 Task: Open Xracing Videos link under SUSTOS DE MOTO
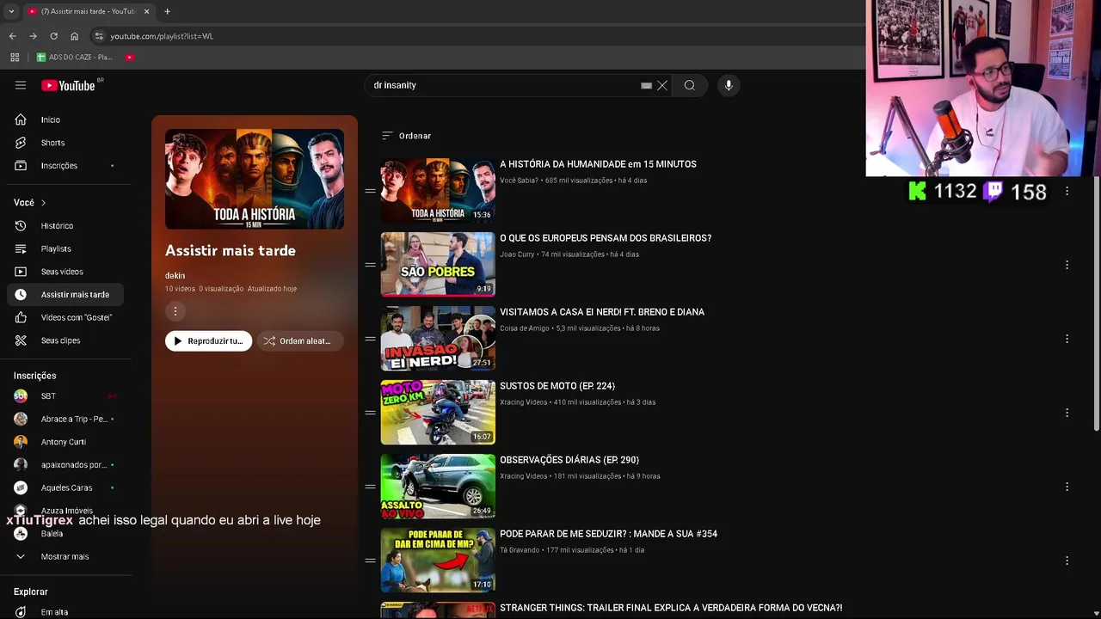pos(523,402)
